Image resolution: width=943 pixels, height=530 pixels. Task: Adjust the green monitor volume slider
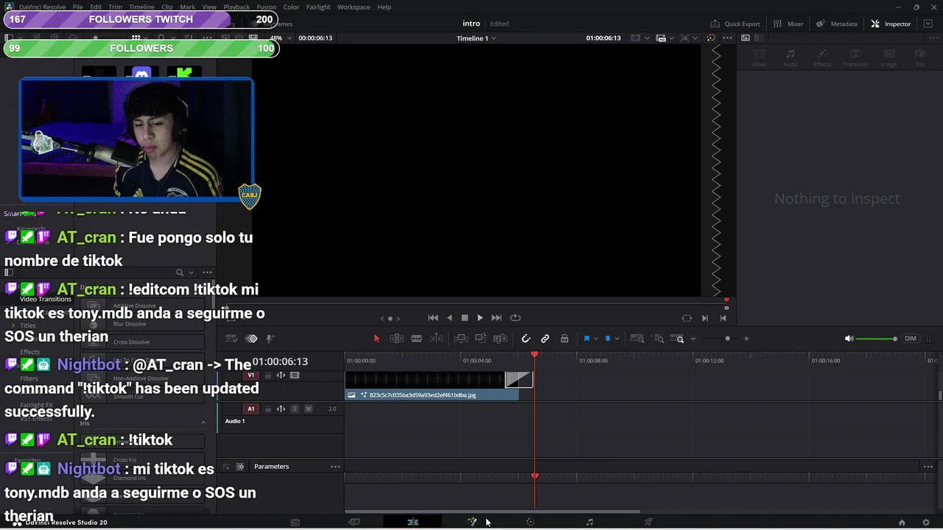tap(877, 339)
